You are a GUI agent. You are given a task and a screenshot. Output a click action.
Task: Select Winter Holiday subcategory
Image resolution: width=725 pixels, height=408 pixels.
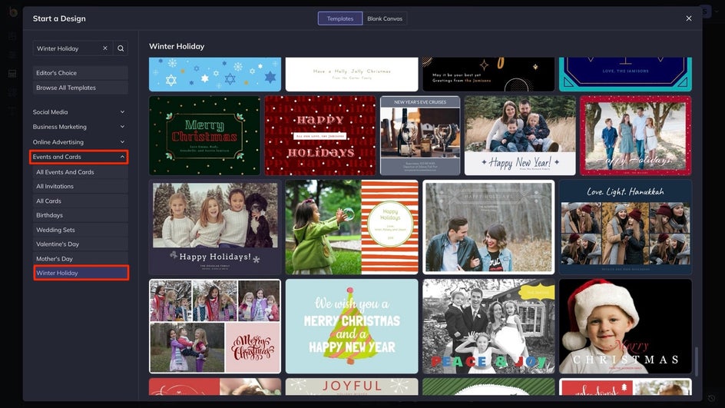[x=81, y=273]
